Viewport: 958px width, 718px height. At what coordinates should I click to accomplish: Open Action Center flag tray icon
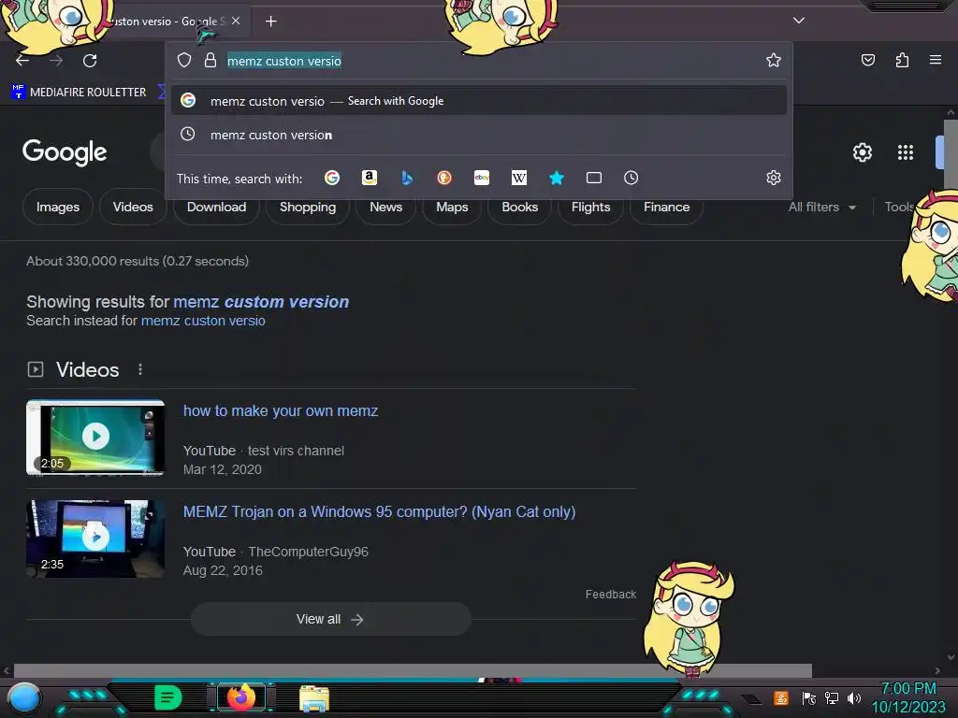pos(808,697)
